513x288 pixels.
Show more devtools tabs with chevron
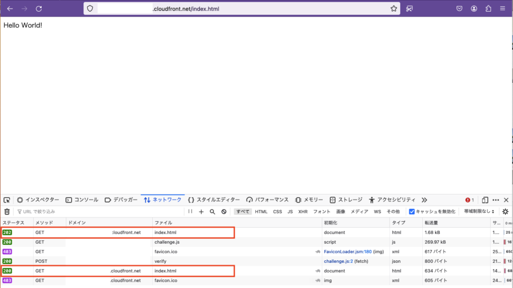(424, 200)
